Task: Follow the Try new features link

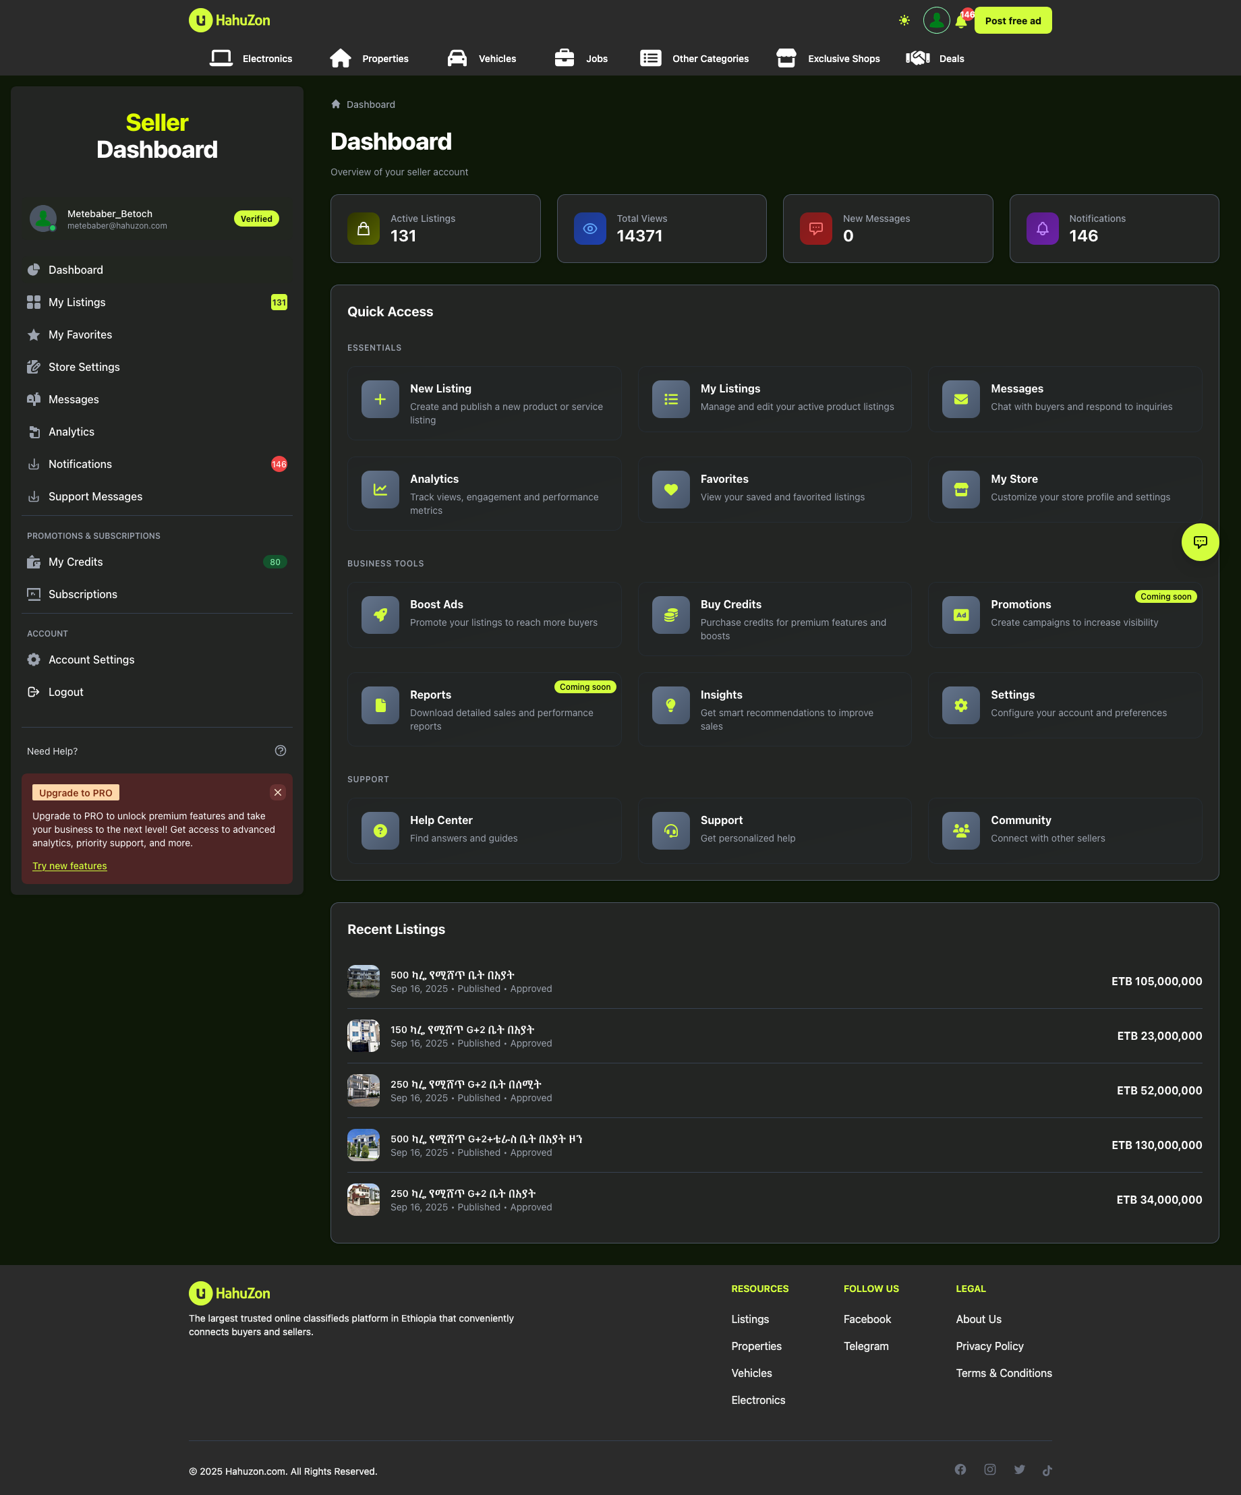Action: pyautogui.click(x=69, y=866)
